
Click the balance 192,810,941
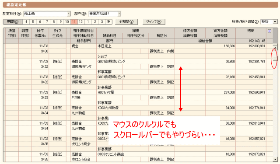pyautogui.click(x=257, y=123)
